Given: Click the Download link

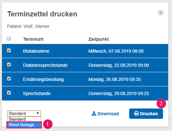Looking at the screenshot, I should click(x=105, y=114).
